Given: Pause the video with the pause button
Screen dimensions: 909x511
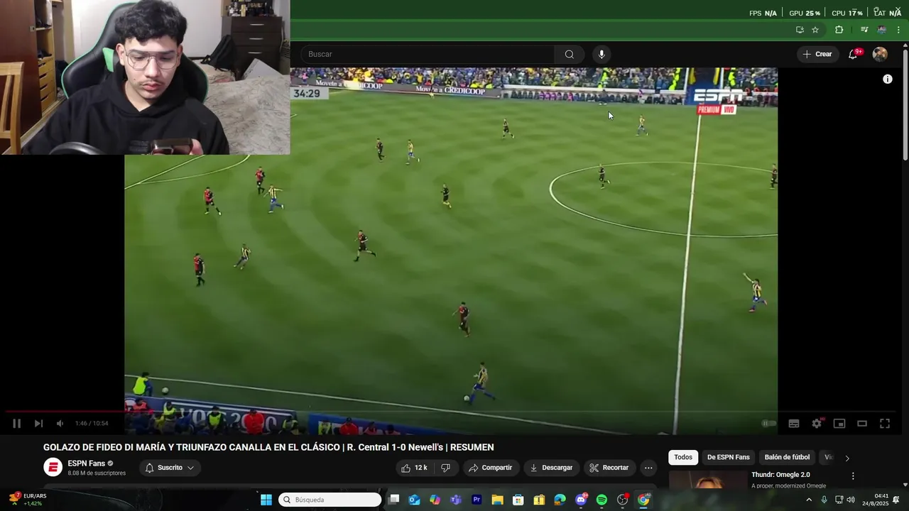Looking at the screenshot, I should (16, 424).
